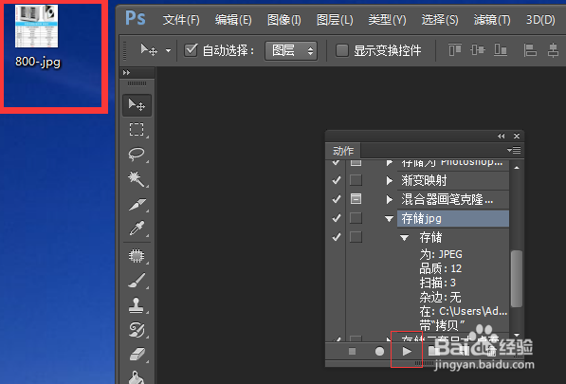Open the 编辑(E) menu
566x384 pixels.
233,20
